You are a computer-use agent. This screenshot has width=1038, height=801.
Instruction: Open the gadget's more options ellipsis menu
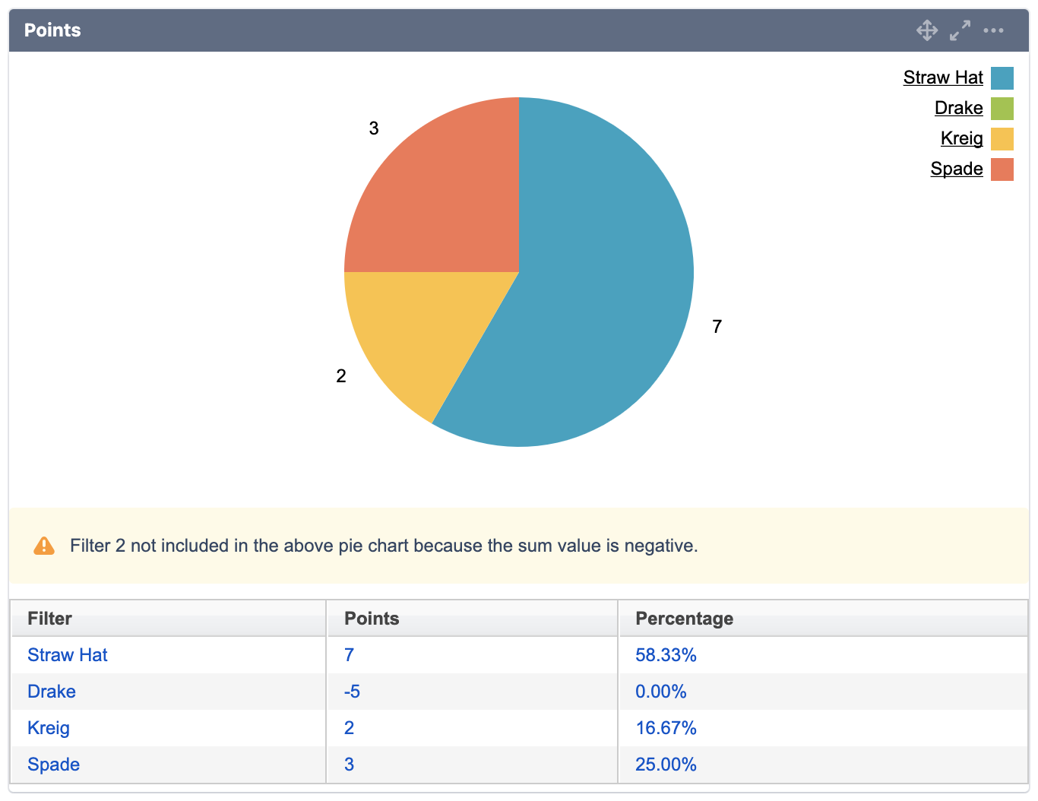pyautogui.click(x=994, y=30)
